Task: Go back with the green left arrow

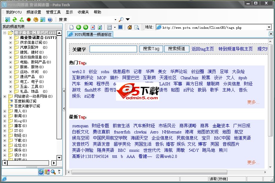Action: coord(79,27)
